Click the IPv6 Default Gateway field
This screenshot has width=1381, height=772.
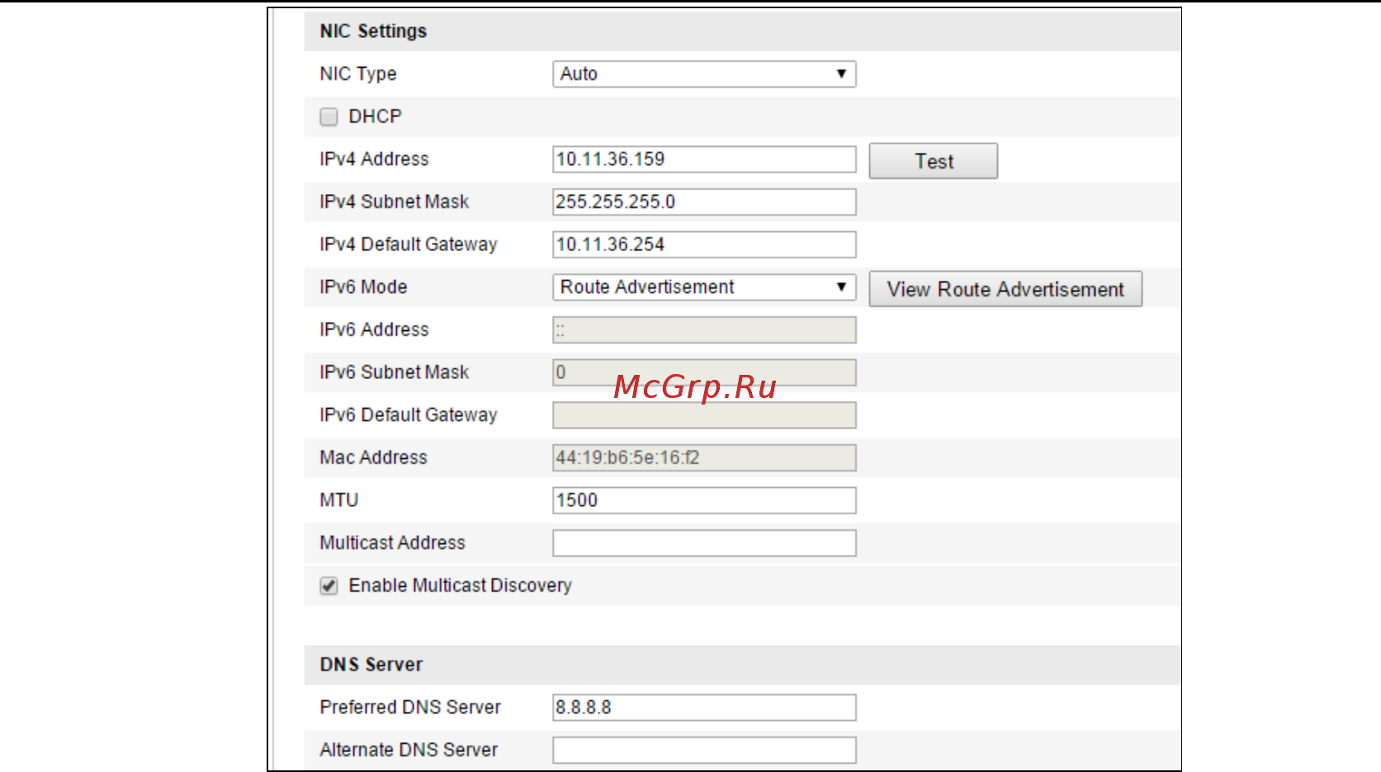(x=704, y=415)
